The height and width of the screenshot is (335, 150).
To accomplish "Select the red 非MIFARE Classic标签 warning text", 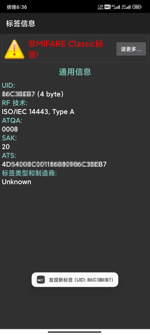I will (x=66, y=49).
